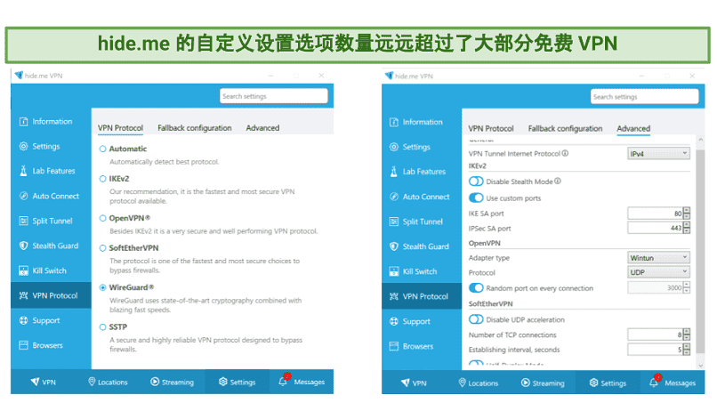The image size is (717, 403).
Task: Open Stealth Guard icon in right window sidebar
Action: tap(393, 246)
